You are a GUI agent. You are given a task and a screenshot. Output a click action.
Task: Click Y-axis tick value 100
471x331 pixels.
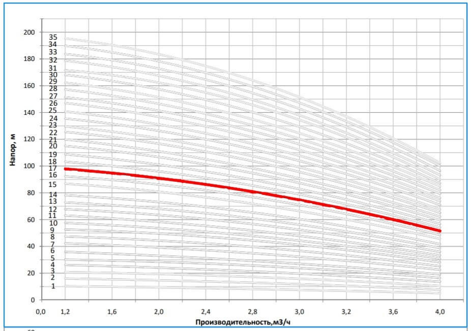[30, 166]
